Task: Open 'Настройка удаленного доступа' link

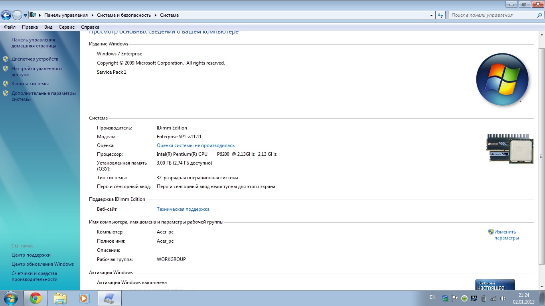Action: pos(37,71)
